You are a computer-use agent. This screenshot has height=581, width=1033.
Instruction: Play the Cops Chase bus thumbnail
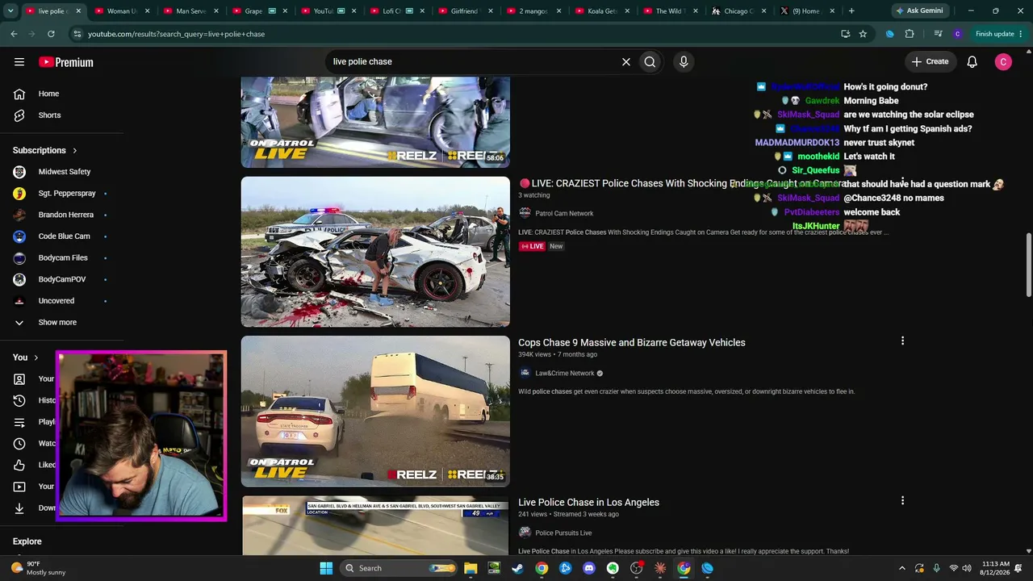click(375, 412)
